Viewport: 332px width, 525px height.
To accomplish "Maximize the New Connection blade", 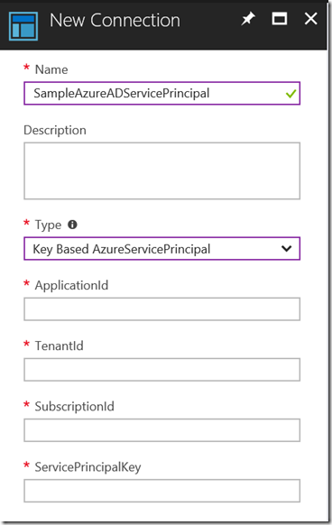I will (x=279, y=19).
